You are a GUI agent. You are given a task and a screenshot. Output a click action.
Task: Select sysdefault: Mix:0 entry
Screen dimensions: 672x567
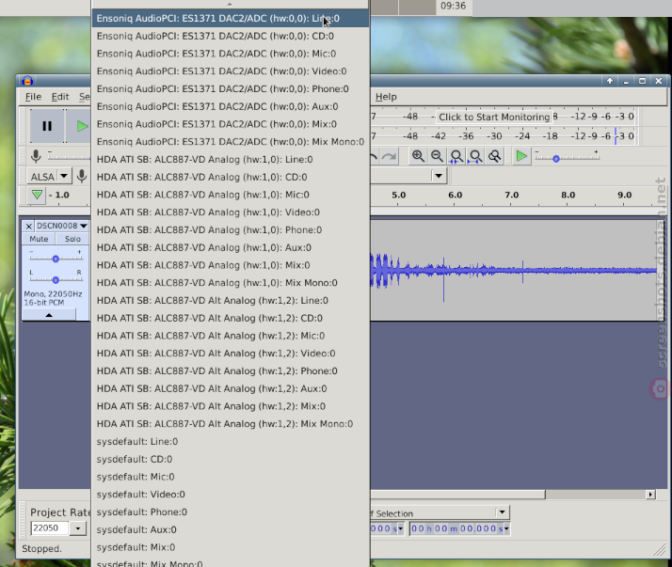coord(231,547)
